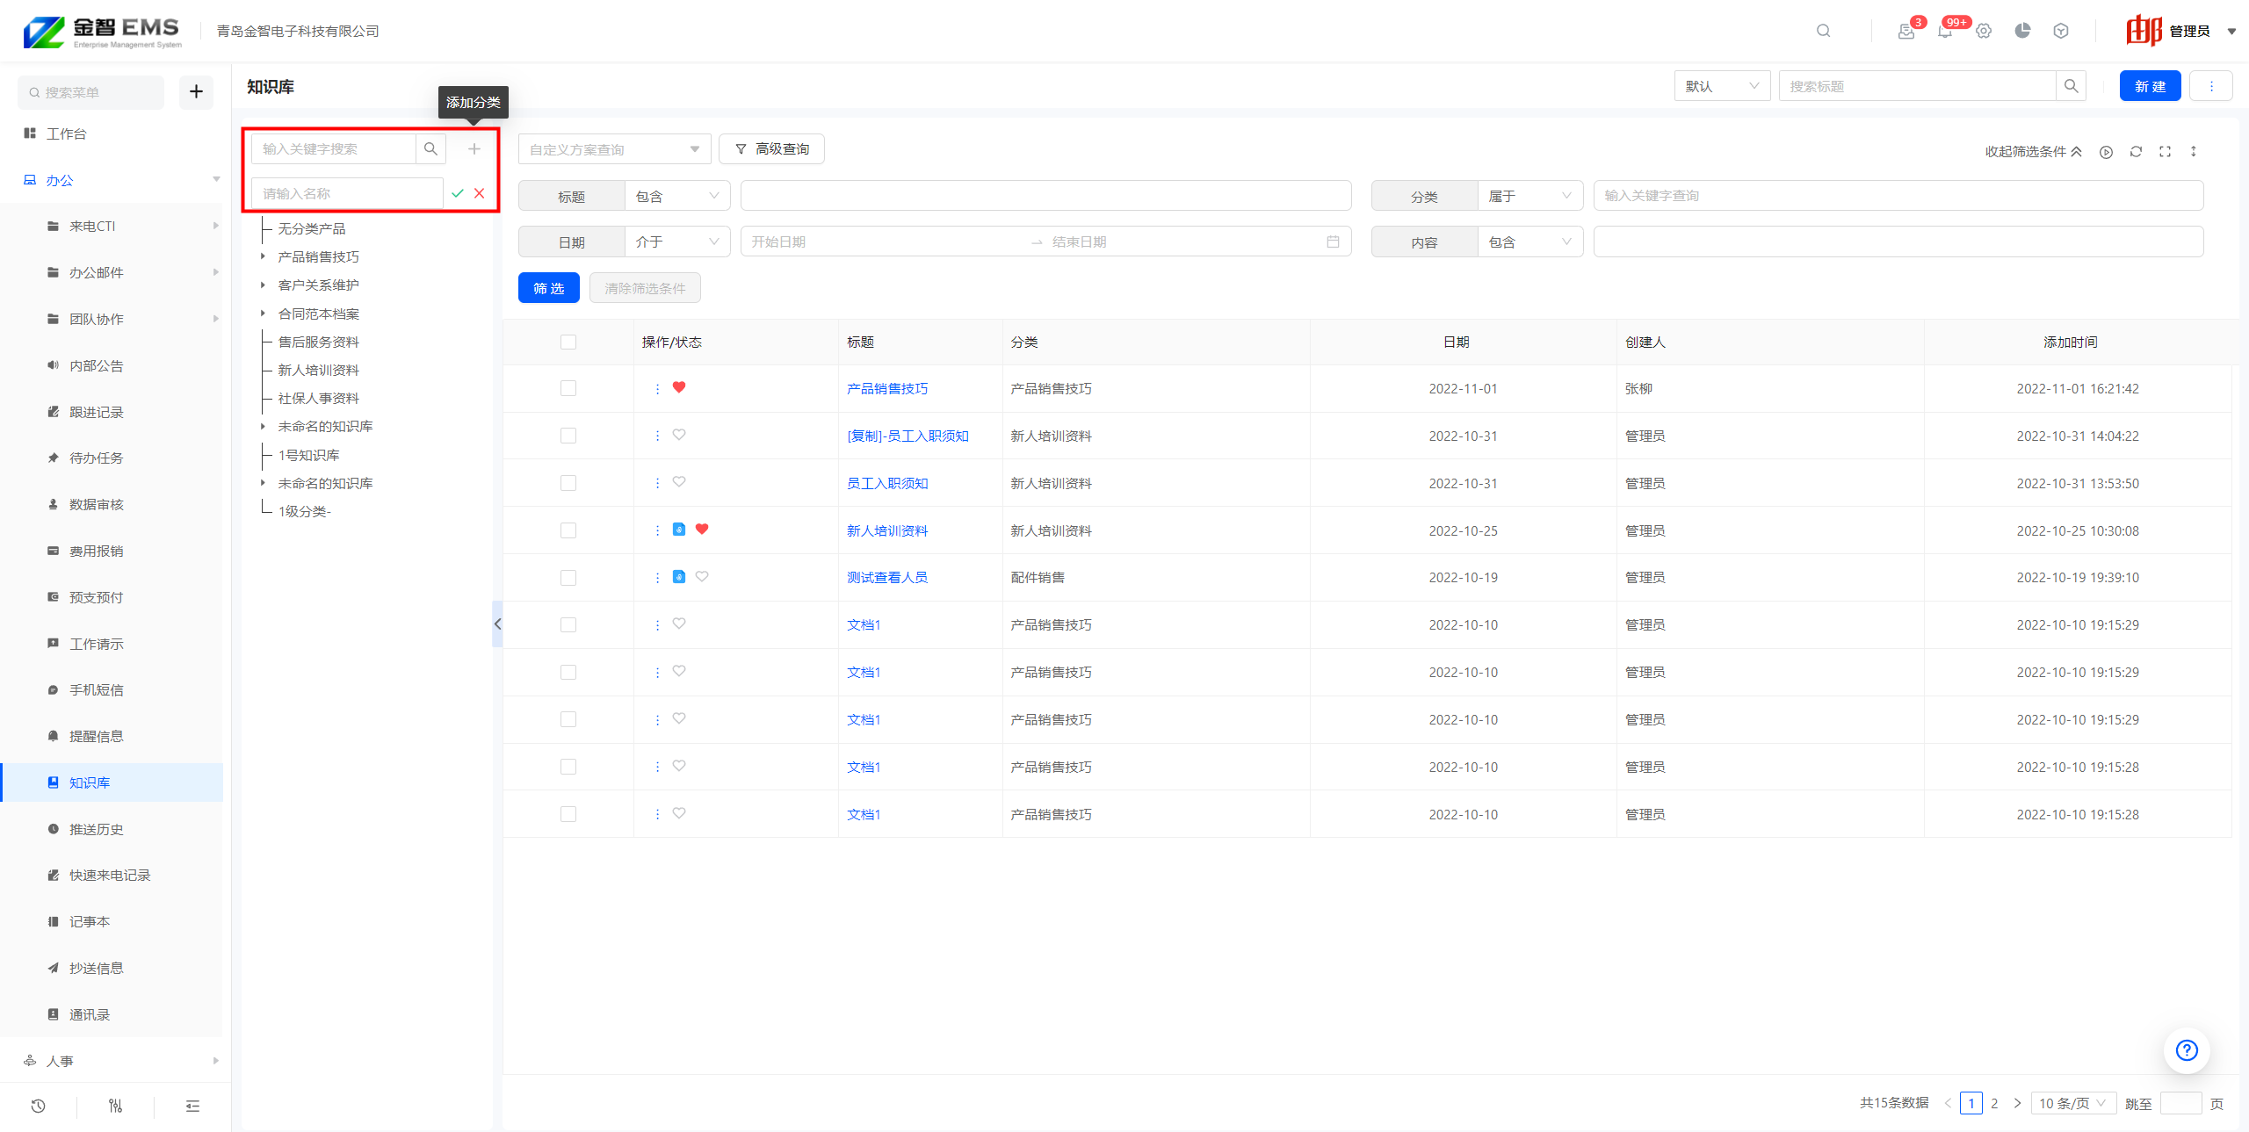Open the three-dot menu on 测试查看人员 row
This screenshot has width=2249, height=1132.
click(x=657, y=578)
